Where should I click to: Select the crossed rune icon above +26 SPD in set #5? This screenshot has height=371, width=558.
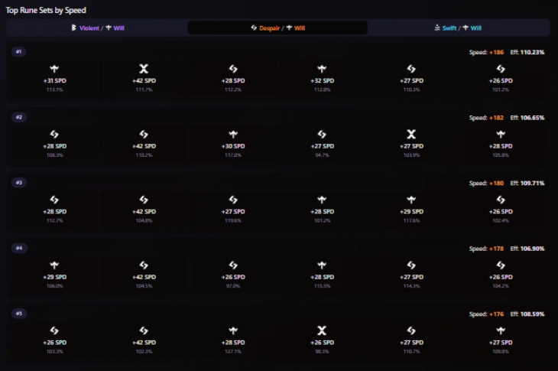click(322, 330)
